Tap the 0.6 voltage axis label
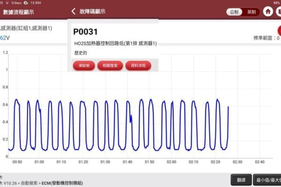 click(5, 105)
